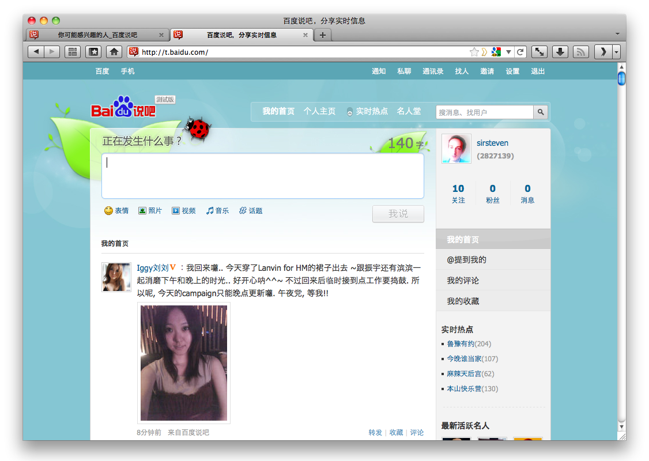Image resolution: width=649 pixels, height=461 pixels.
Task: Click the yellow moon icon in address bar
Action: (x=484, y=52)
